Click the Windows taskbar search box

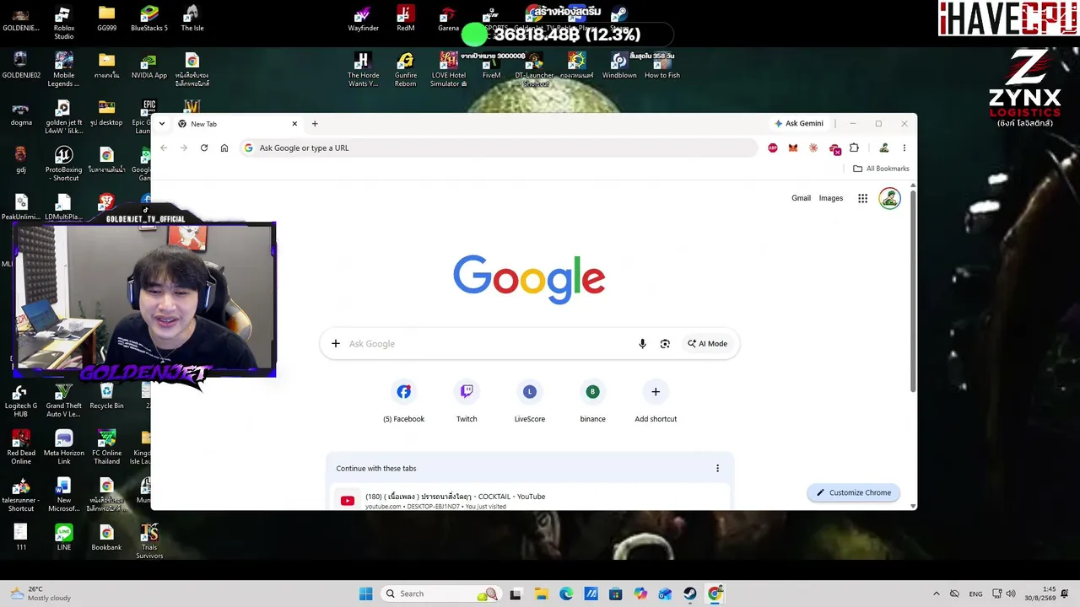(440, 594)
